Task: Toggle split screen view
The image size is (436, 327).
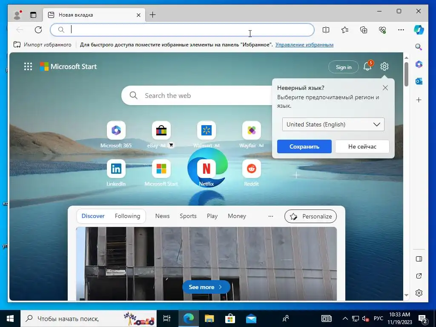Action: pyautogui.click(x=326, y=30)
